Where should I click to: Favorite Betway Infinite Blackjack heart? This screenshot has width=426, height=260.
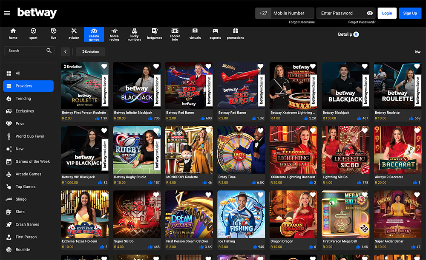click(x=156, y=66)
